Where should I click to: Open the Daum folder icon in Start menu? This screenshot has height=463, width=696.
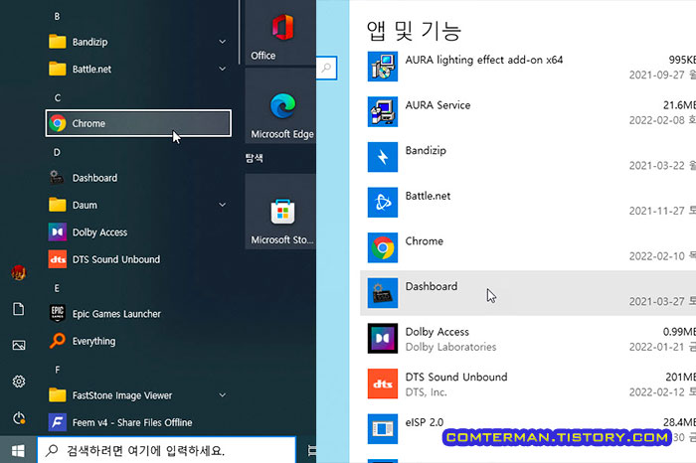pyautogui.click(x=58, y=205)
